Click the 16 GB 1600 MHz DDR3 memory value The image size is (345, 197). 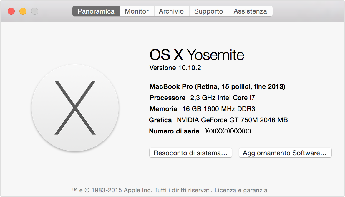click(219, 109)
